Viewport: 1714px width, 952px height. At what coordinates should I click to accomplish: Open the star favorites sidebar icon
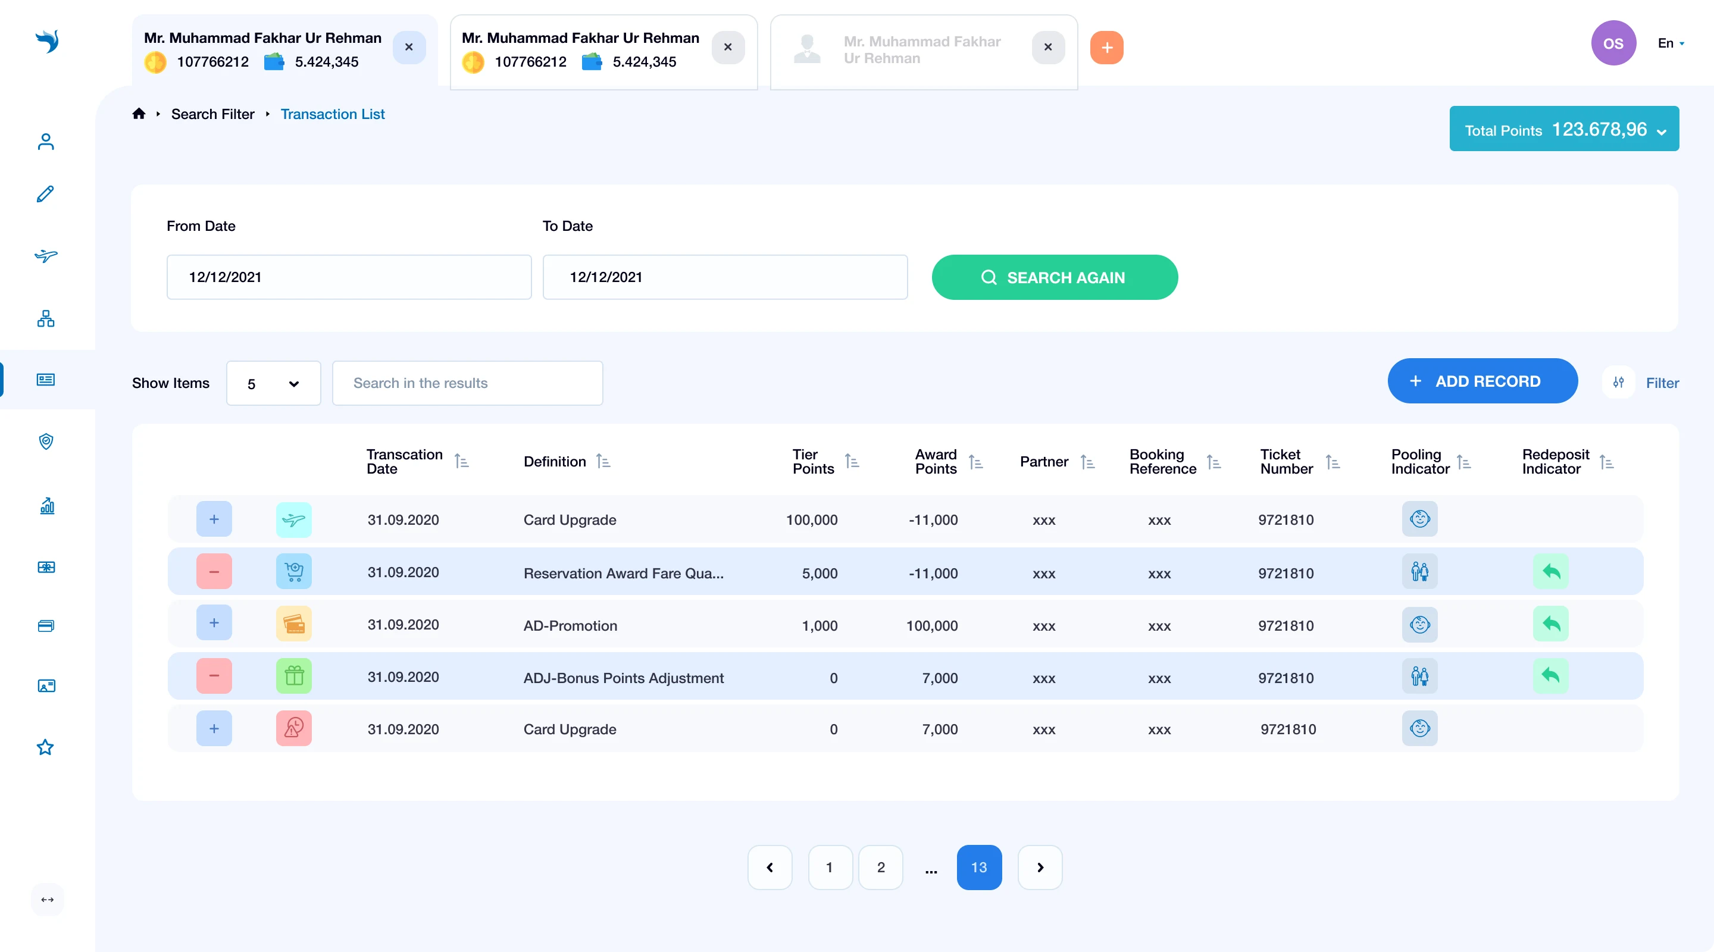coord(45,747)
